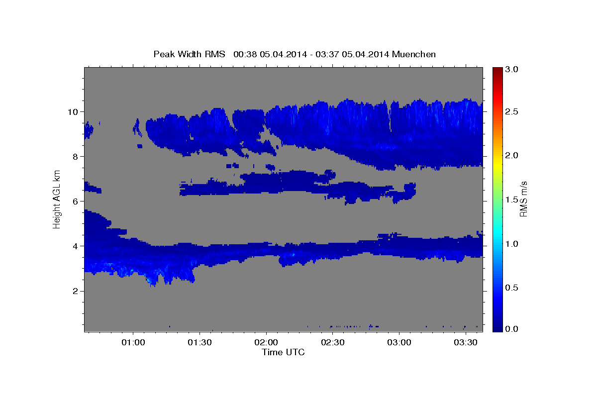
Task: Click the height tick label 6
Action: click(75, 201)
